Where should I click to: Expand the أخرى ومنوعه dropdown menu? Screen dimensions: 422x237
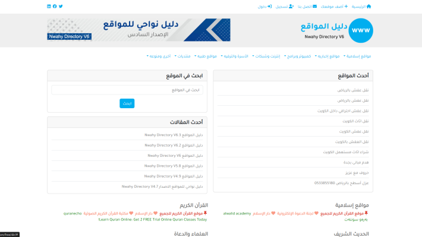point(159,56)
